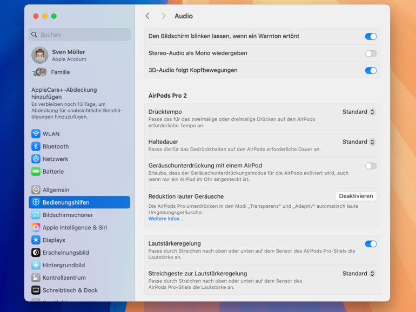Image resolution: width=416 pixels, height=312 pixels.
Task: Click the WLAN icon in sidebar
Action: coord(36,134)
